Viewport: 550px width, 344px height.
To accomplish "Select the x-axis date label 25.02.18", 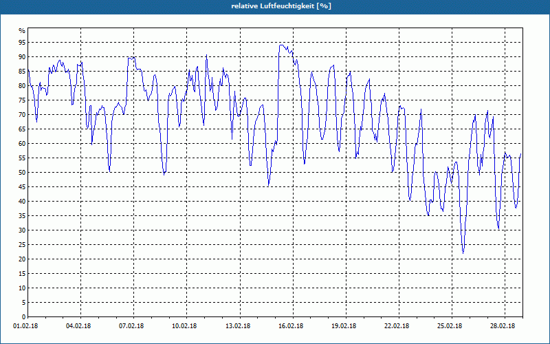I will point(450,326).
